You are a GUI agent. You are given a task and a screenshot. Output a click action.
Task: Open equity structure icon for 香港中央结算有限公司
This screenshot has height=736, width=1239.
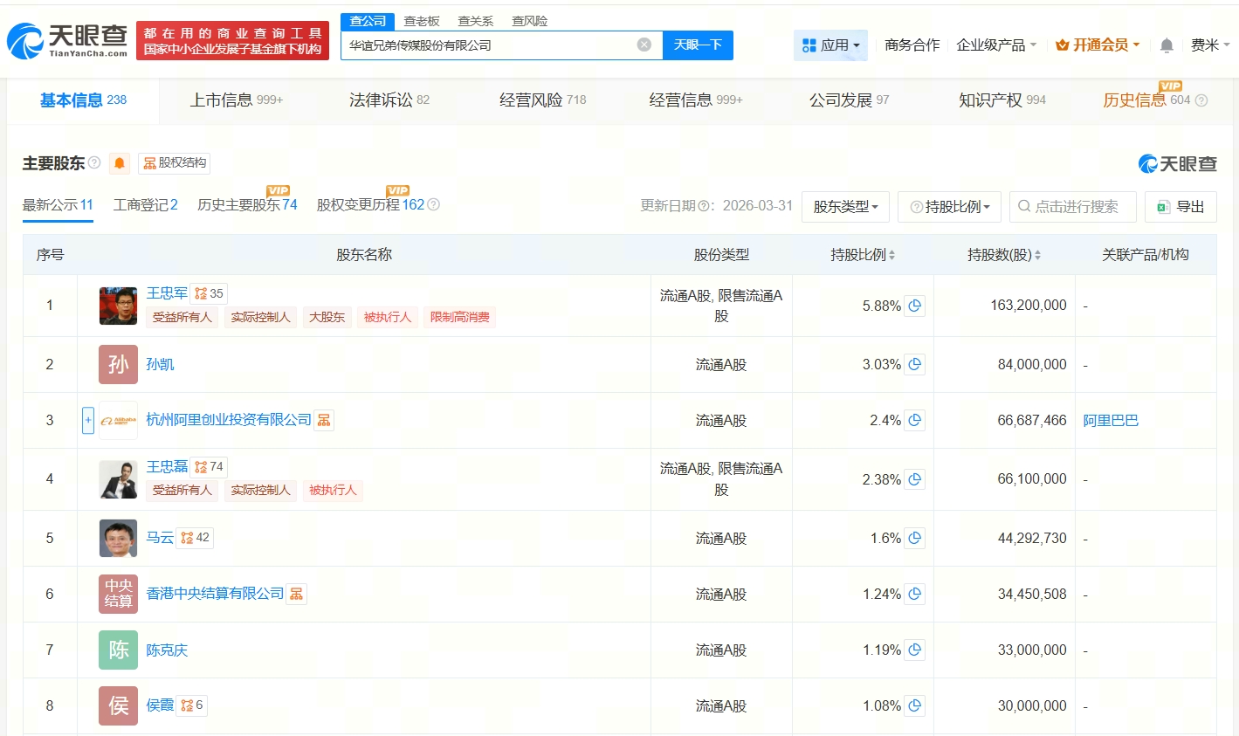pos(297,594)
